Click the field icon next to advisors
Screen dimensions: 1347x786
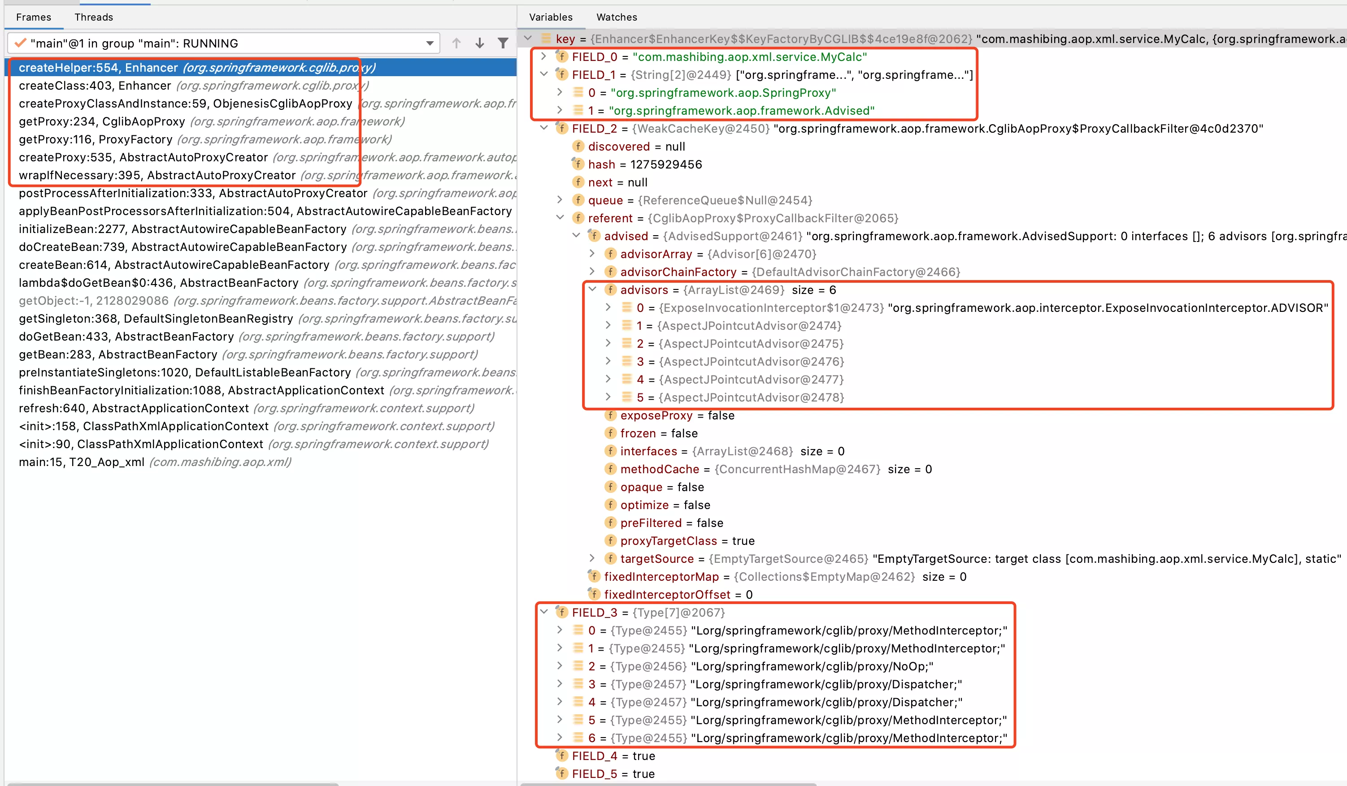[x=610, y=289]
